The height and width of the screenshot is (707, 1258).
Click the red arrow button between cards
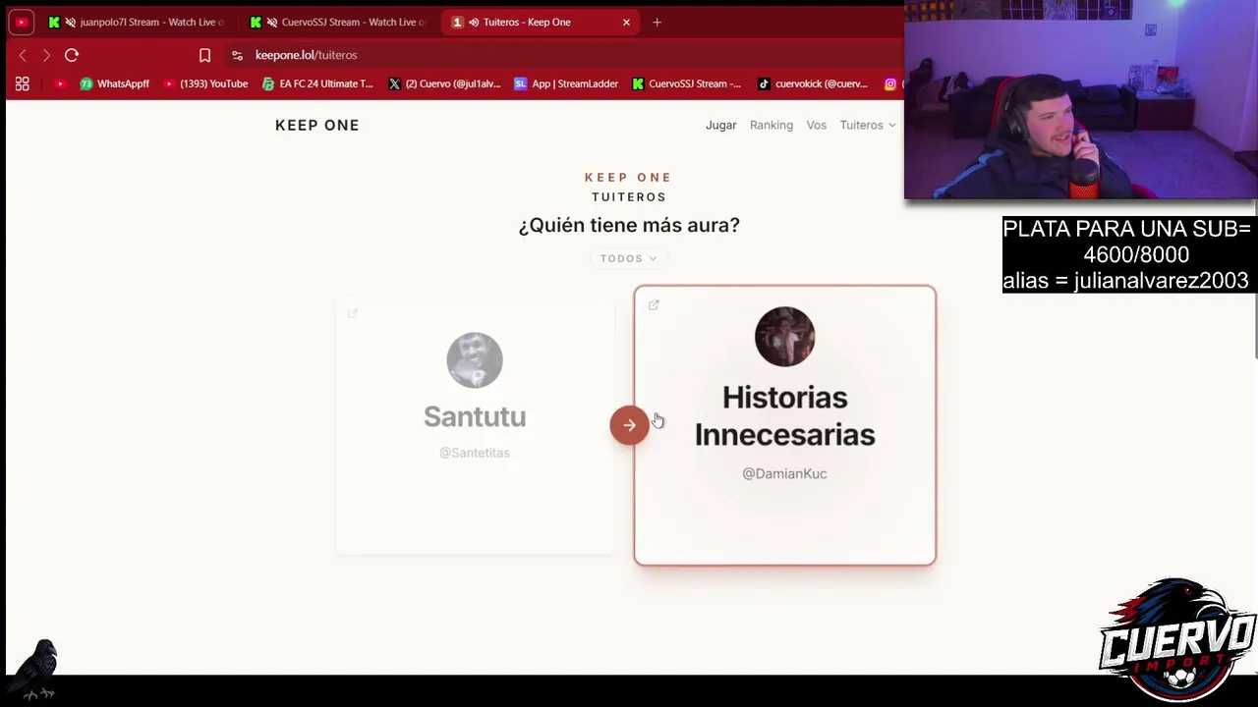tap(629, 425)
